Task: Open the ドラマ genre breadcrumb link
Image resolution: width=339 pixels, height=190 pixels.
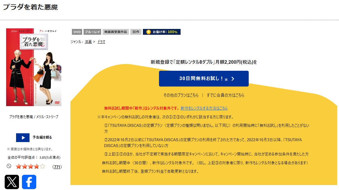Action: click(x=101, y=42)
